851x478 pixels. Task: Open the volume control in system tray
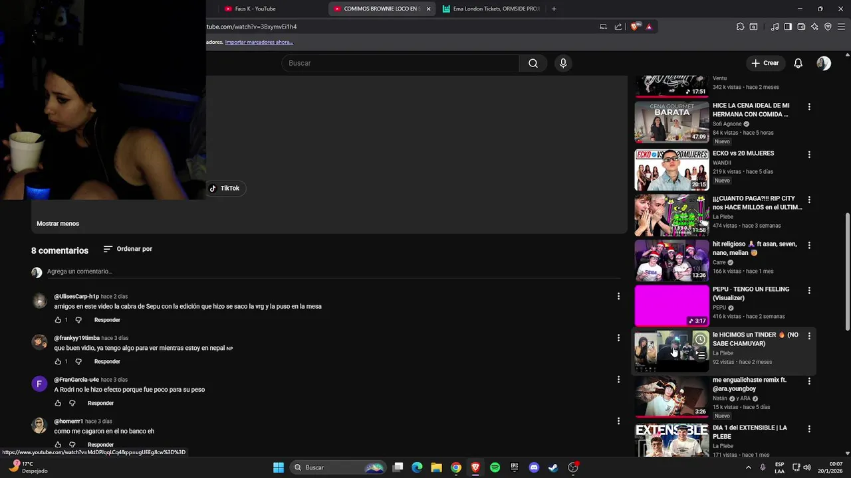click(x=807, y=467)
